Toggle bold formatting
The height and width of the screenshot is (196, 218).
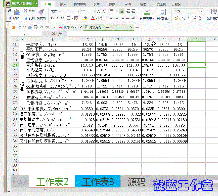click(x=52, y=18)
